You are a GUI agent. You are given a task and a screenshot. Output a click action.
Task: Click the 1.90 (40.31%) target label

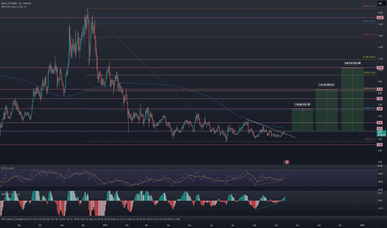301,105
